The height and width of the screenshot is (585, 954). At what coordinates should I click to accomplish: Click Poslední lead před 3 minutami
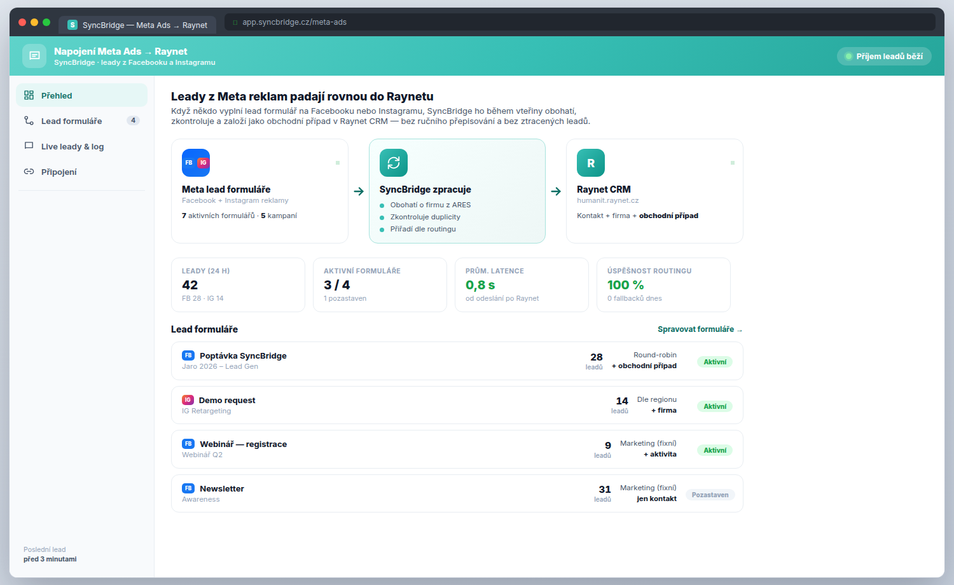tap(50, 554)
